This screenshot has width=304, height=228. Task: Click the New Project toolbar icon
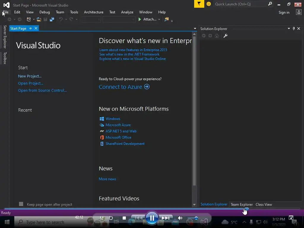pos(29,19)
